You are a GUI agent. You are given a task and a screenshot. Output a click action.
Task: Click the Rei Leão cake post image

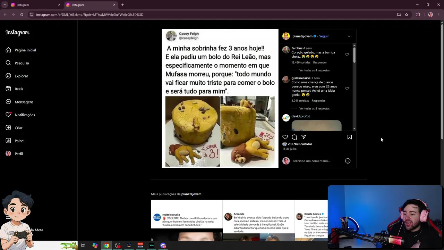[220, 99]
